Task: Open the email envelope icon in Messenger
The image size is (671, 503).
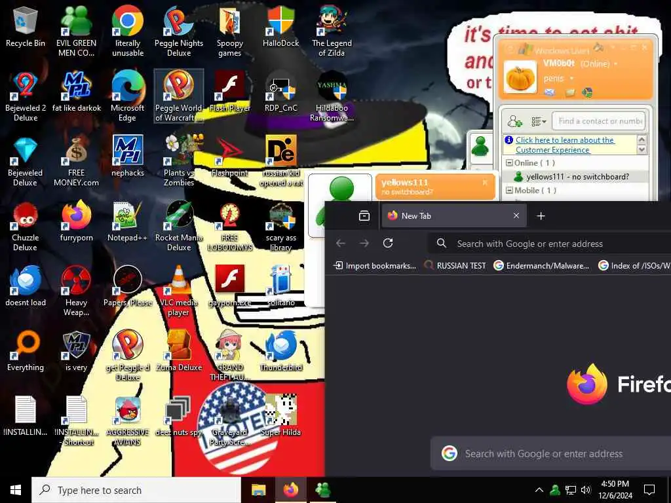Action: [550, 92]
